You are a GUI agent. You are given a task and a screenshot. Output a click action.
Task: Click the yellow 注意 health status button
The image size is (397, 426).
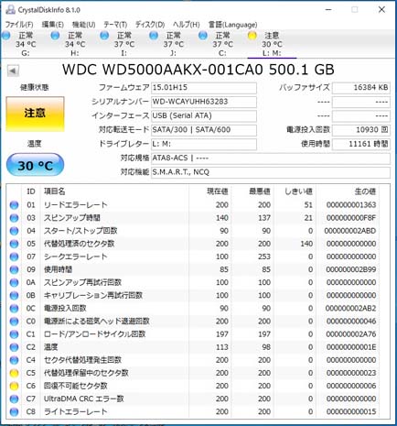click(35, 114)
